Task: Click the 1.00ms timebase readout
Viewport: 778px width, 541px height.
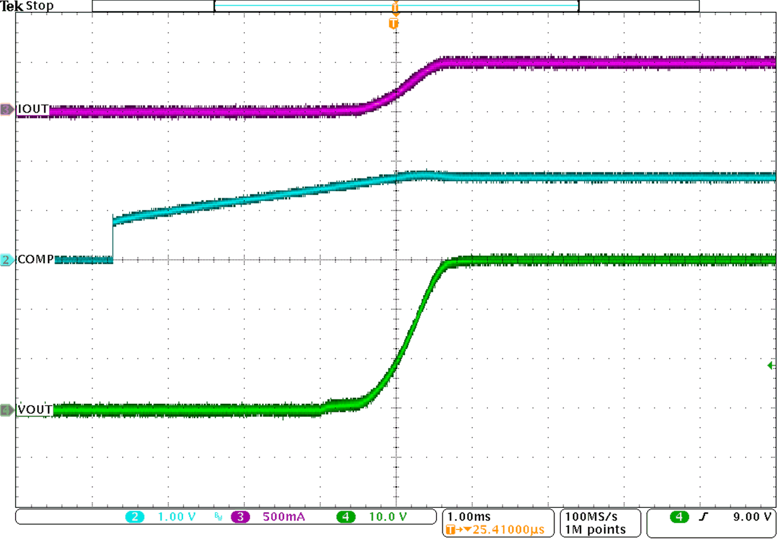Action: pyautogui.click(x=469, y=517)
